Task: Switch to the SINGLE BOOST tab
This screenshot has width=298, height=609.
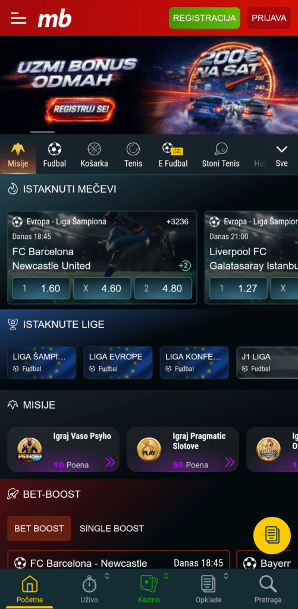Action: 111,528
